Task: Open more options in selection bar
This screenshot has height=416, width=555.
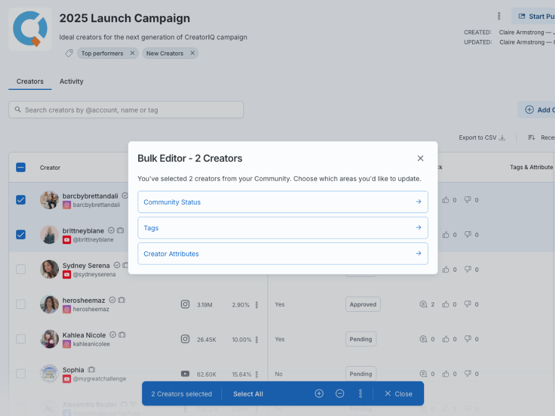Action: tap(360, 394)
